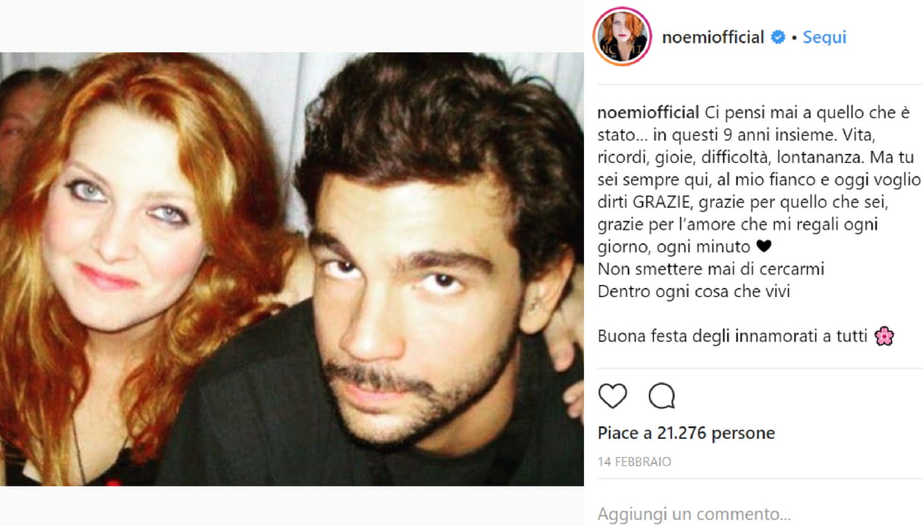Click the line Dentro ogni cosa che vivi
Viewport: 923px width, 526px height.
[x=694, y=291]
